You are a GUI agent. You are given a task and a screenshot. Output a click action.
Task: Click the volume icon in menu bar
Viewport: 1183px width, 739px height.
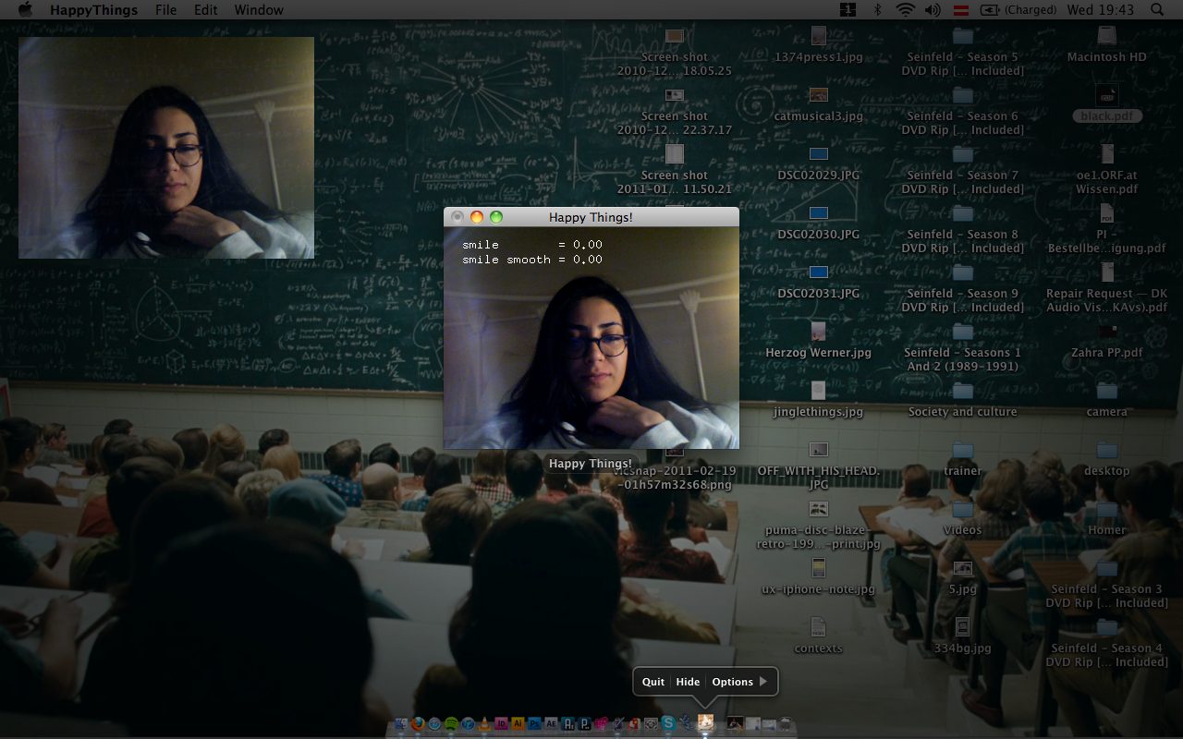[x=932, y=10]
